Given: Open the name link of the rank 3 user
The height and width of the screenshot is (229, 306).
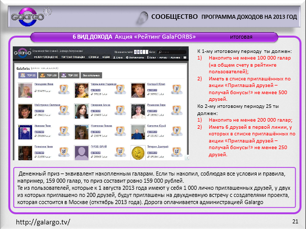Looking at the screenshot, I should [156, 84].
